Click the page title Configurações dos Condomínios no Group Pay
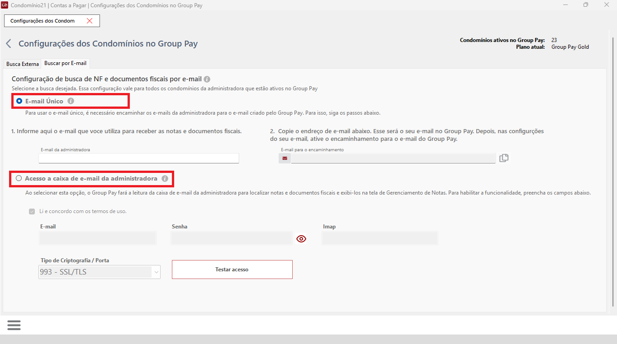This screenshot has height=344, width=617. coord(108,44)
